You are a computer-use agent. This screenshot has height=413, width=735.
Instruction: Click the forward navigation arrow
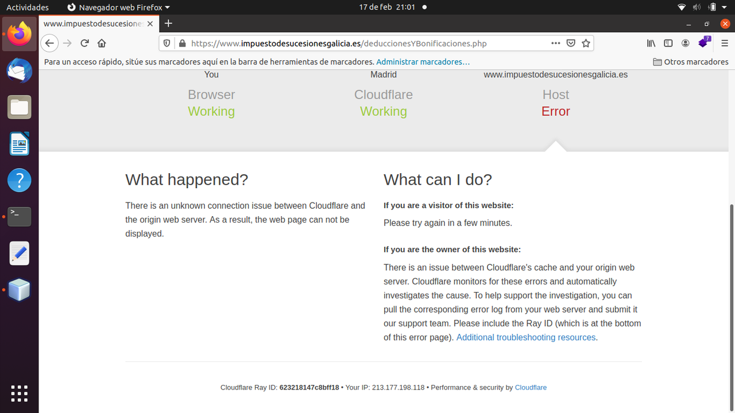click(67, 43)
